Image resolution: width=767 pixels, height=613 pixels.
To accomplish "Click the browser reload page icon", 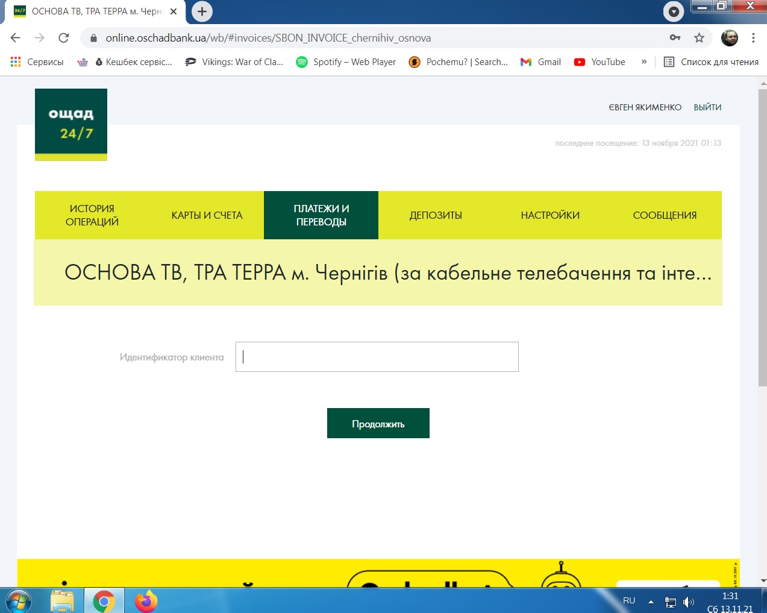I will click(63, 38).
